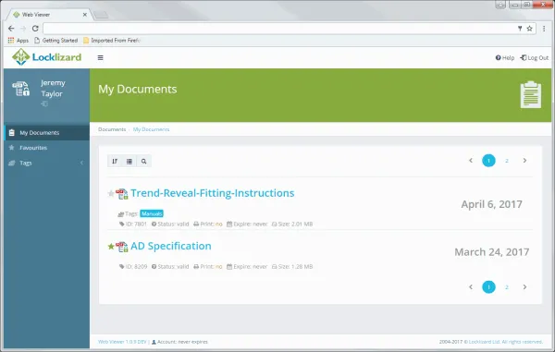Click 'April 6, 2017' date
The width and height of the screenshot is (555, 352).
point(492,204)
